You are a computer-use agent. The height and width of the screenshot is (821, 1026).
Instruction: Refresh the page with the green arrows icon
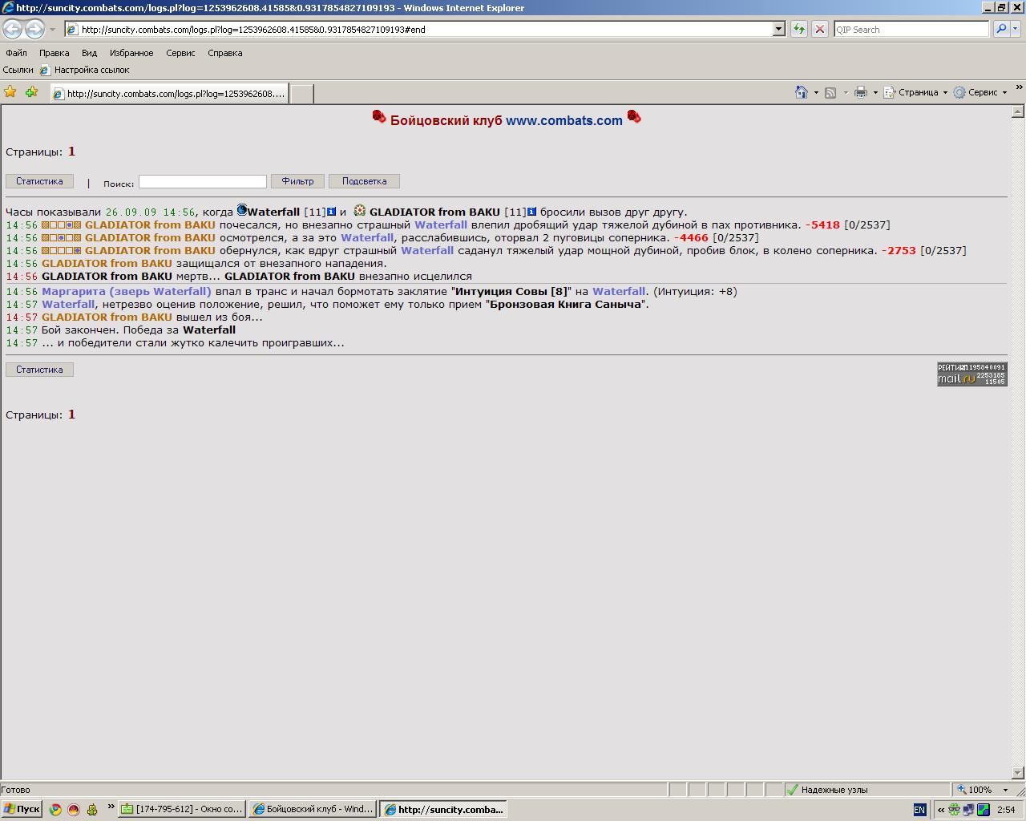[798, 29]
